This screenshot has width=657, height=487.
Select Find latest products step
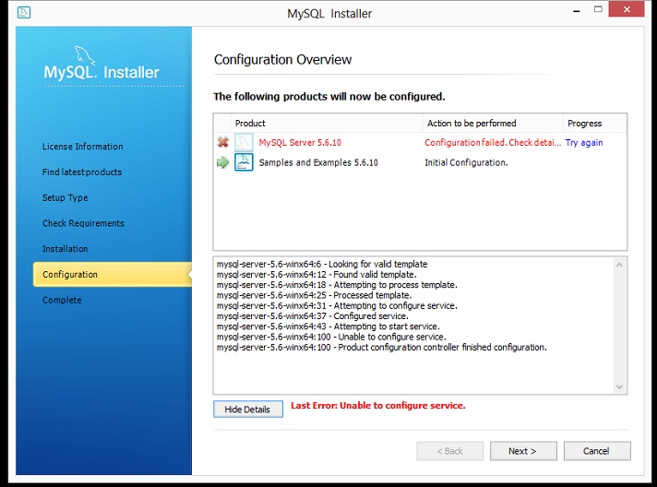[x=82, y=172]
